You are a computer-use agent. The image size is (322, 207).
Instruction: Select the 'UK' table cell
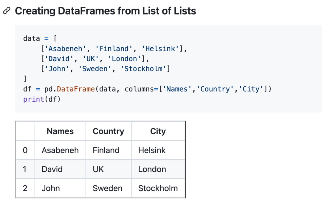point(109,169)
